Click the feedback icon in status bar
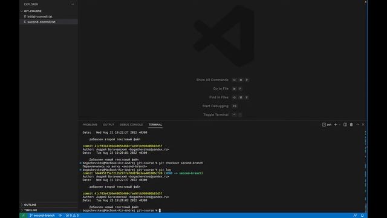The height and width of the screenshot is (218, 387). (x=355, y=216)
